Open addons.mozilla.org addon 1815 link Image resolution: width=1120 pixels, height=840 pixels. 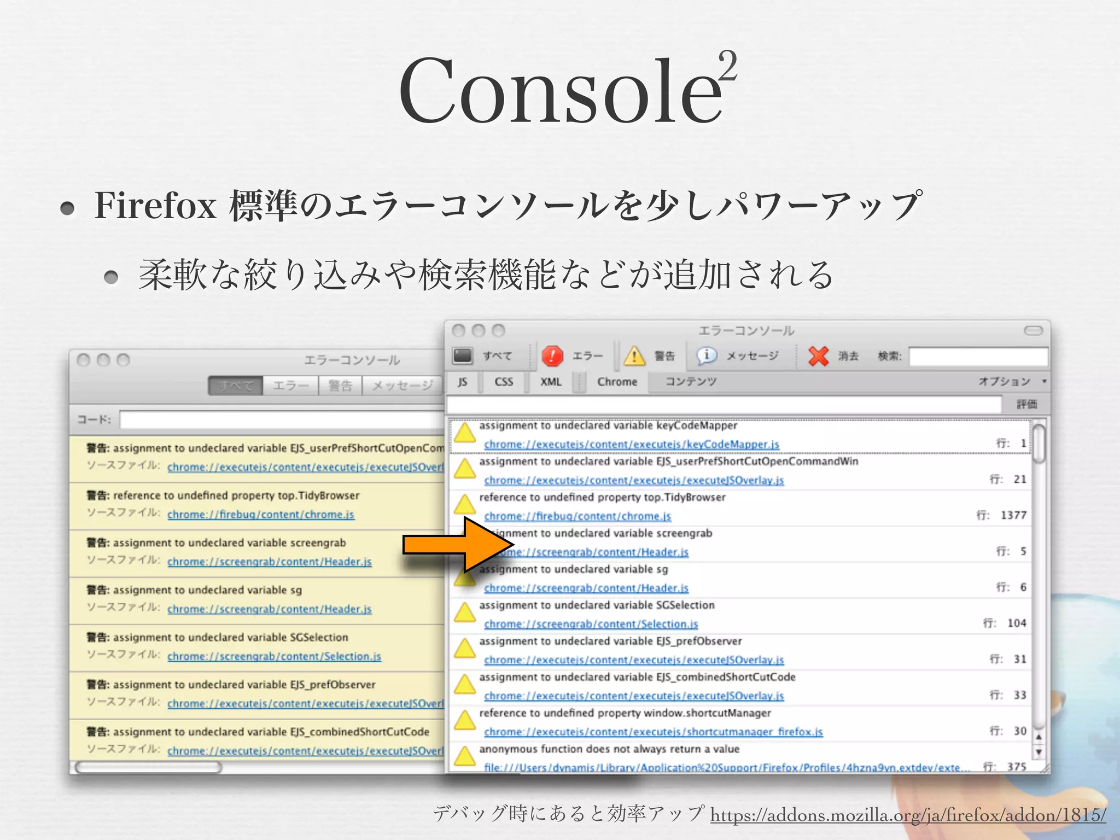point(908,815)
